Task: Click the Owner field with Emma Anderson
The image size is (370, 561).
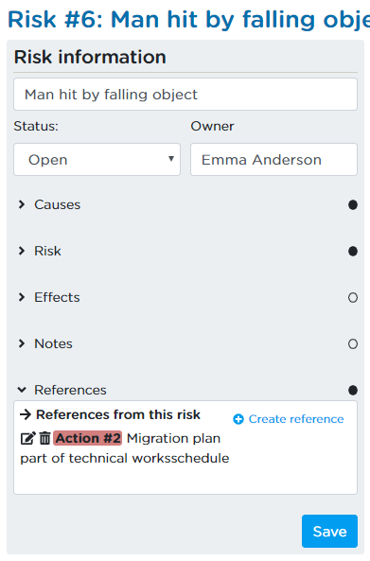Action: coord(273,160)
